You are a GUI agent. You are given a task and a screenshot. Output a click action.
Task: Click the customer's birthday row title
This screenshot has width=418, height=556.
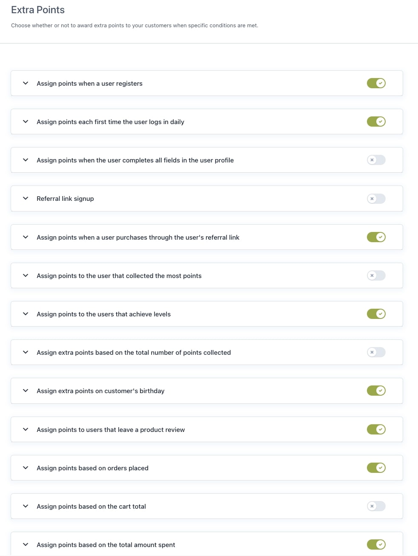click(100, 391)
